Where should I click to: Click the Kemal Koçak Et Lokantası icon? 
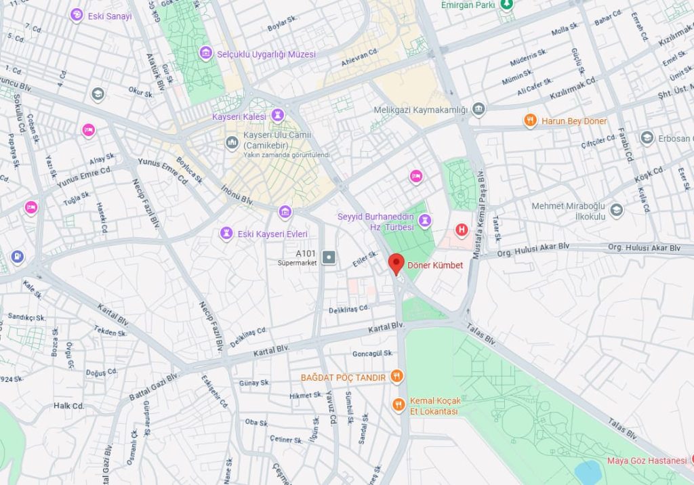click(x=399, y=405)
